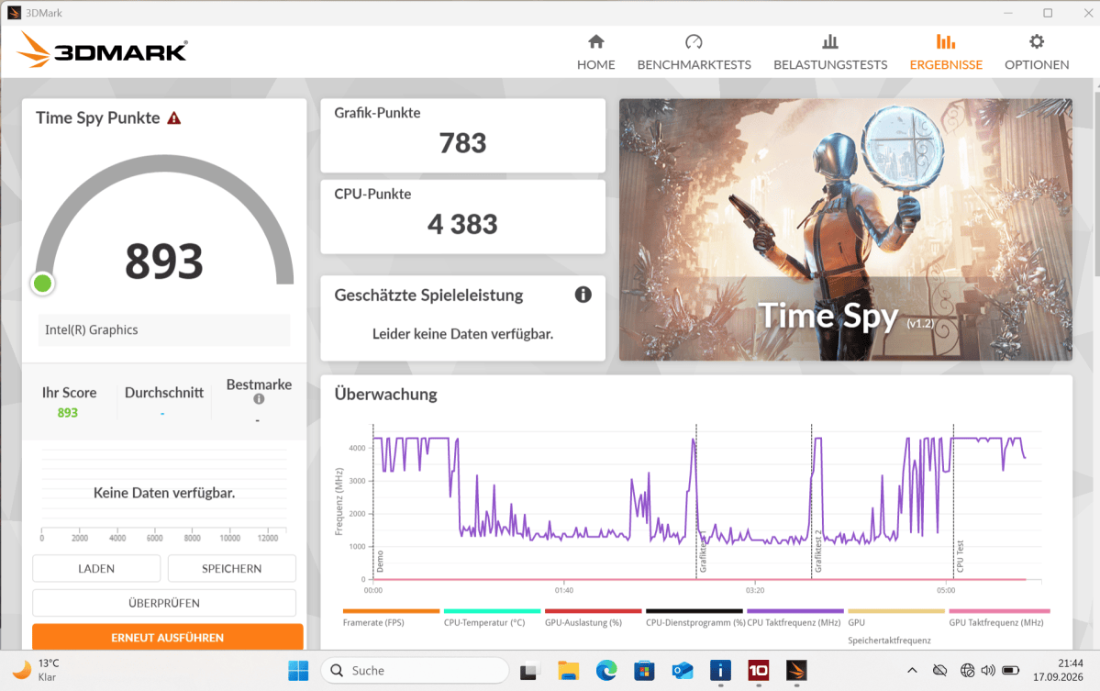Open File Explorer from taskbar
This screenshot has height=691, width=1100.
point(568,671)
